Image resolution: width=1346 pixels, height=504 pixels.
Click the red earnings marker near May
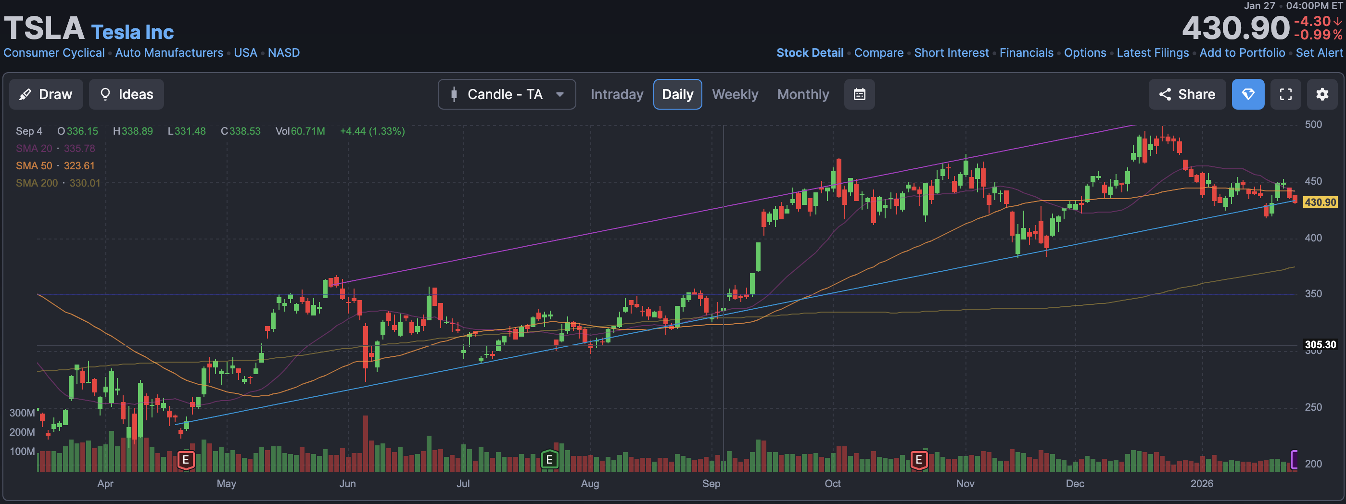pos(186,460)
